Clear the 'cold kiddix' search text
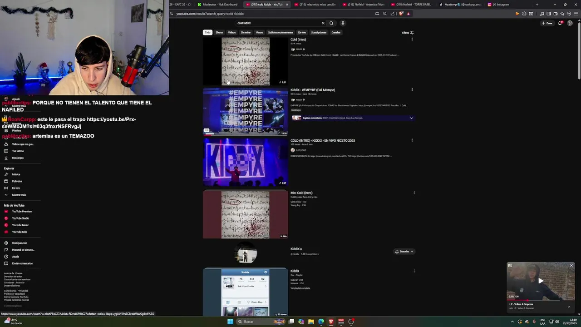The height and width of the screenshot is (327, 581). (323, 23)
